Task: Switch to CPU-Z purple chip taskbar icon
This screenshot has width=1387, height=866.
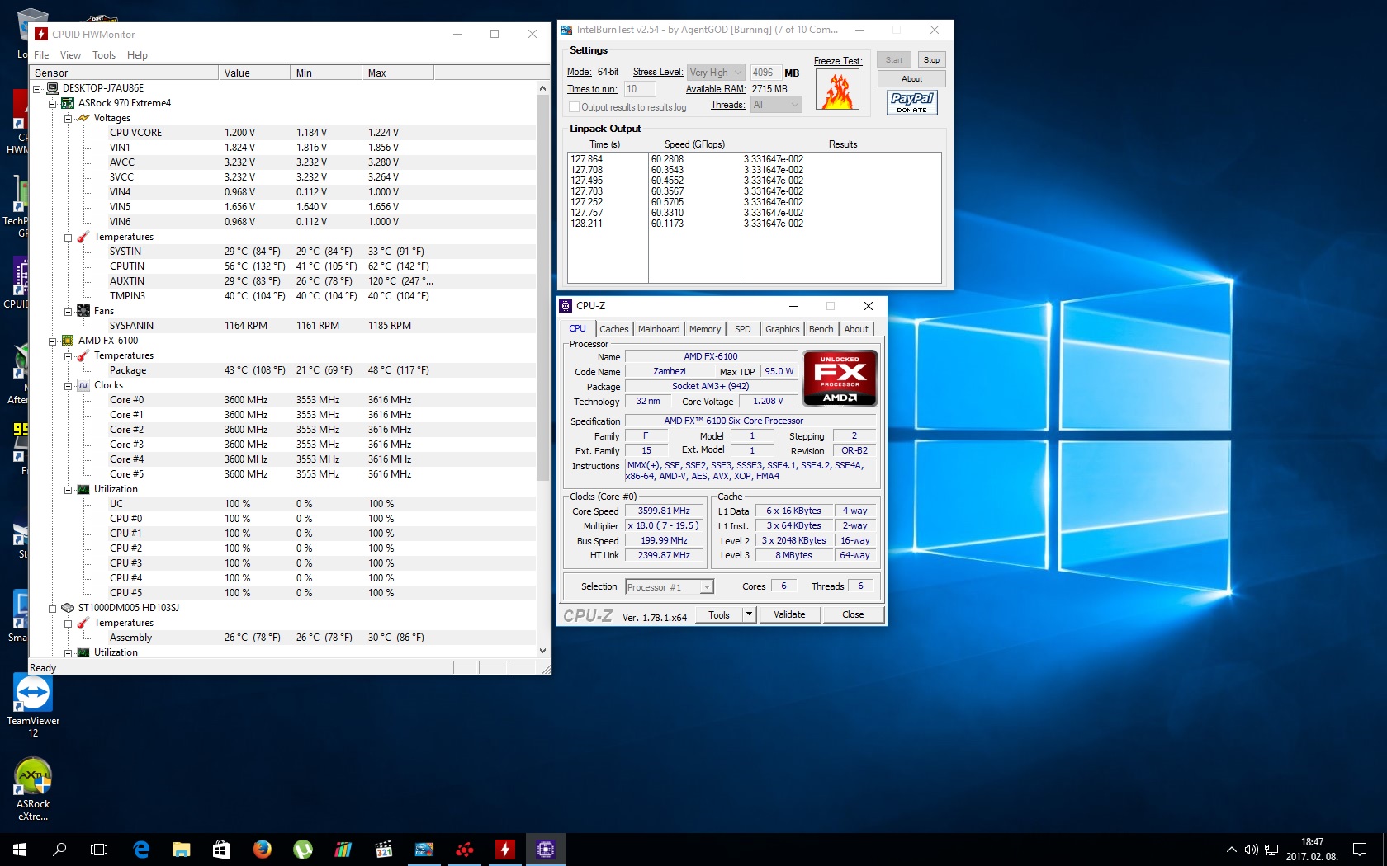Action: (x=546, y=849)
